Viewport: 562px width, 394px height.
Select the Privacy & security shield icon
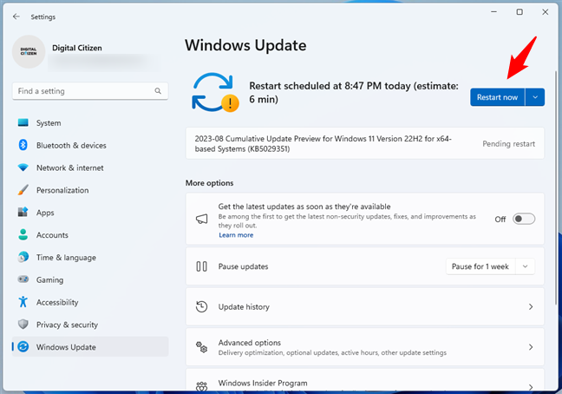(23, 324)
